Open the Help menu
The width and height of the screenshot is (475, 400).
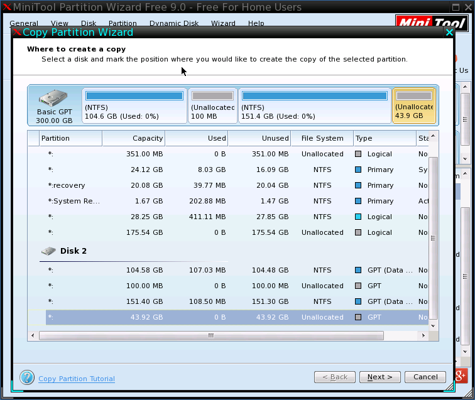coord(256,23)
